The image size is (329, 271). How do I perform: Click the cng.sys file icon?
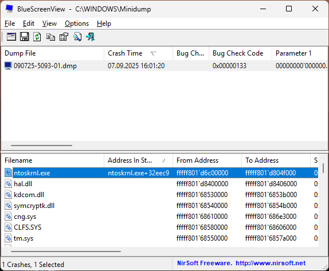click(x=8, y=217)
